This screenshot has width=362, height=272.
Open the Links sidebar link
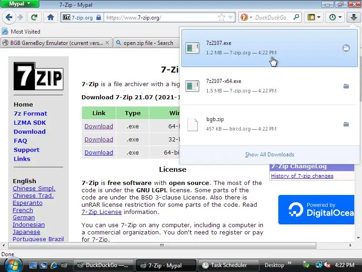coord(22,159)
